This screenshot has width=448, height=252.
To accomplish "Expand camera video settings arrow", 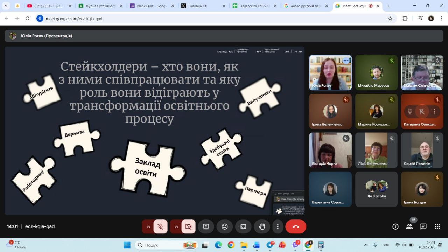I will tap(176, 227).
